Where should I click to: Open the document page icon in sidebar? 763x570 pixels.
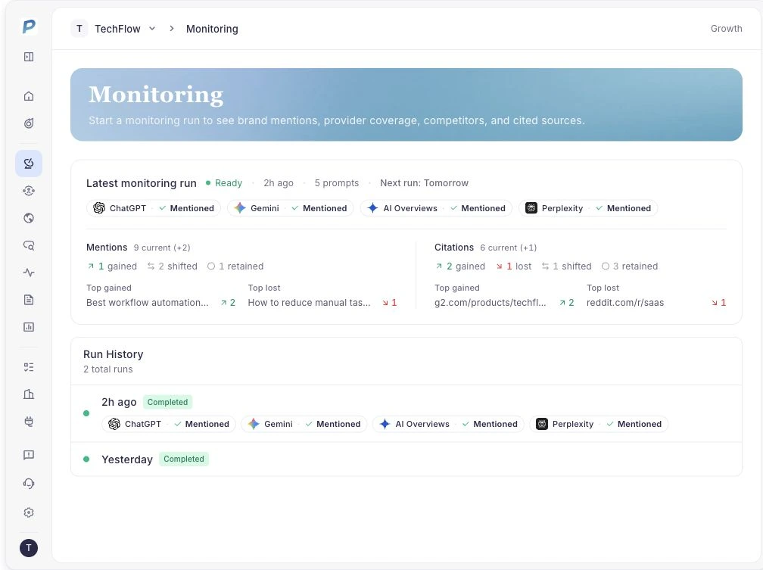(x=29, y=300)
